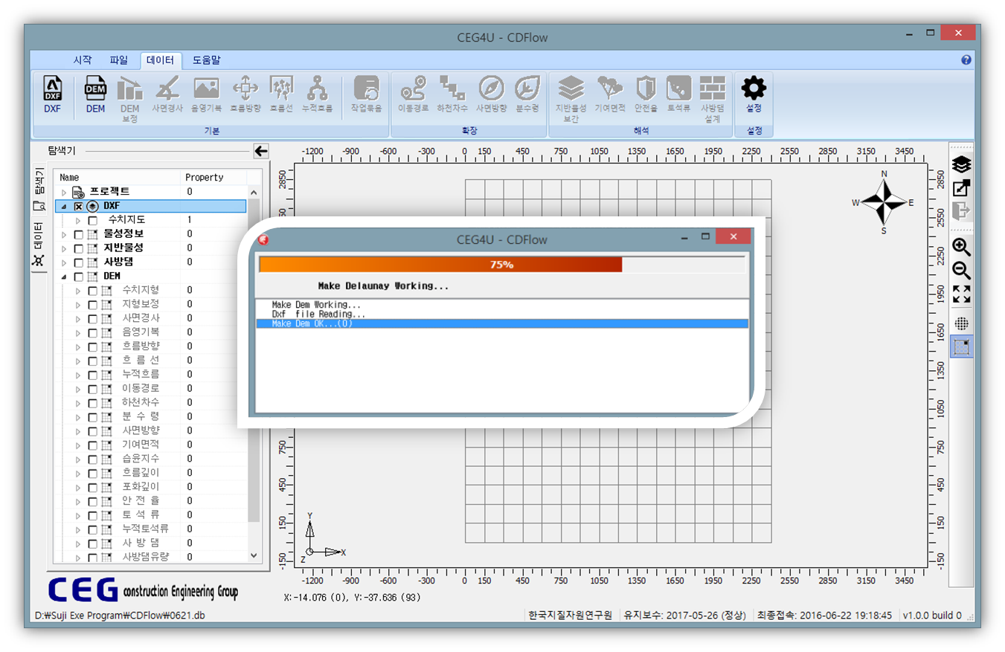The width and height of the screenshot is (1005, 652).
Task: Check the 물성정보 checkbox
Action: [79, 234]
